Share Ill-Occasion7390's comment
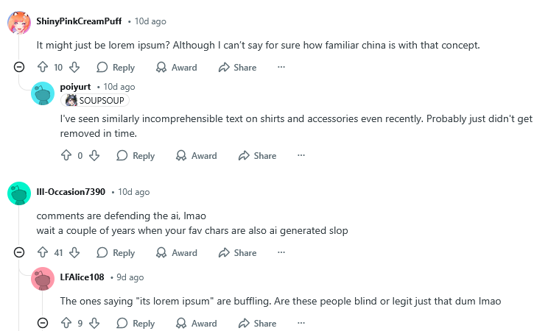The image size is (548, 331). click(x=237, y=252)
